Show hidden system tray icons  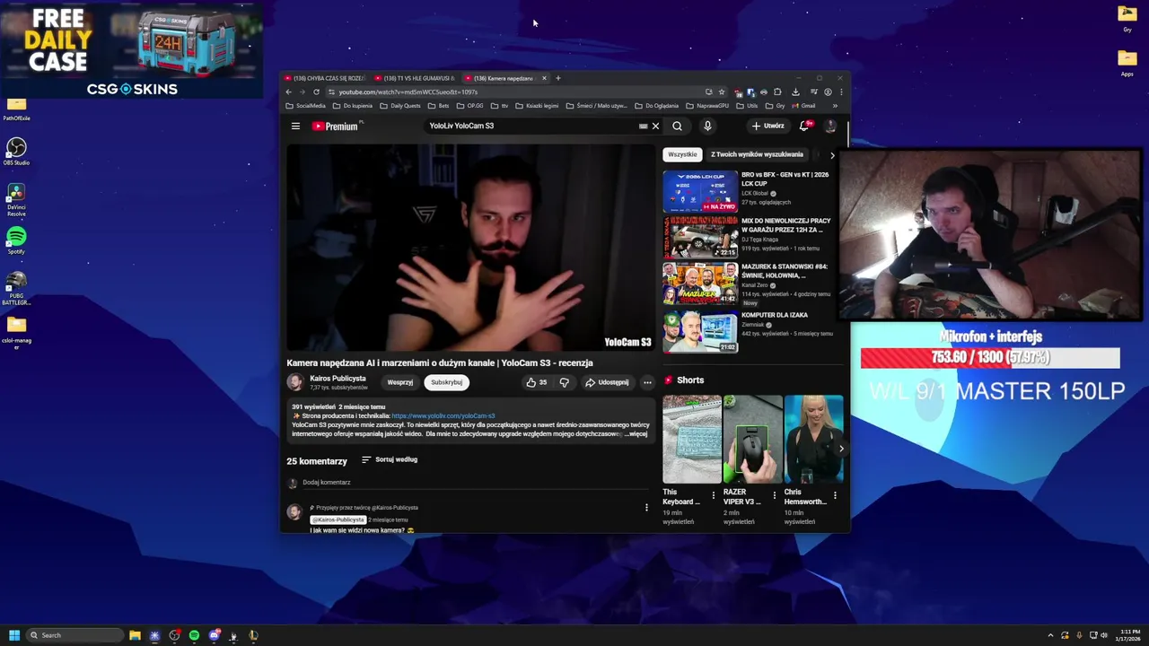click(1050, 635)
